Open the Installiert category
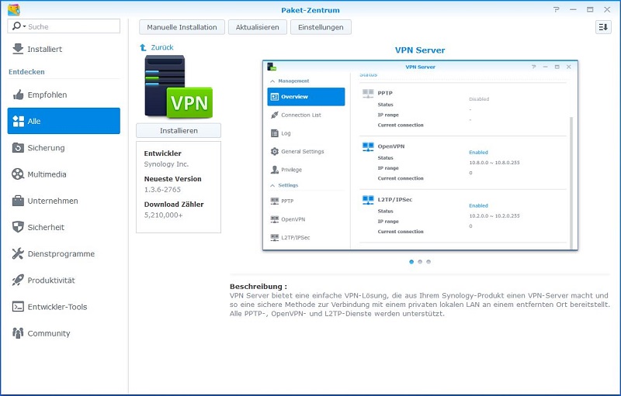621x396 pixels. click(x=64, y=49)
